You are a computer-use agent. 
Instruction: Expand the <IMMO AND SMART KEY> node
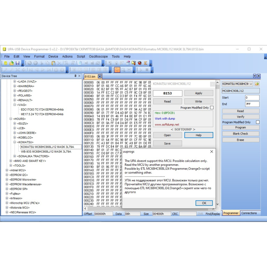click(x=11, y=161)
